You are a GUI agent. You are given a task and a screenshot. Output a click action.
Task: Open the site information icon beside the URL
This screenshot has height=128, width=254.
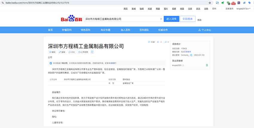coord(3,3)
